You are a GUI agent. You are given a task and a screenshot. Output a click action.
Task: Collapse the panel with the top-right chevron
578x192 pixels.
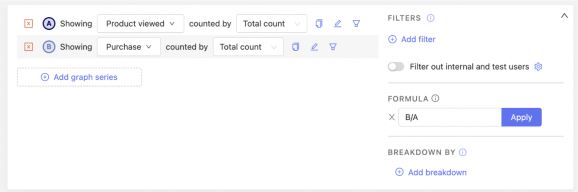(x=564, y=16)
